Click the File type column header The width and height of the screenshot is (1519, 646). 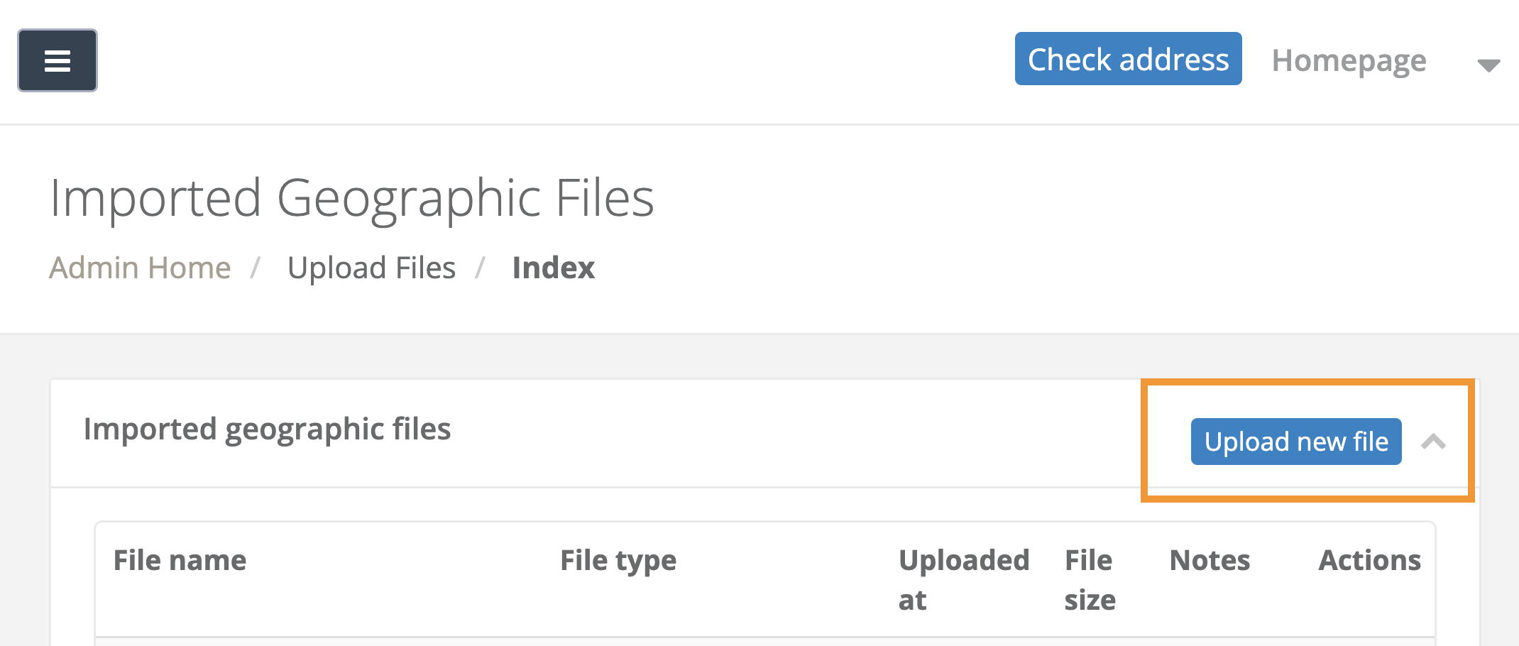click(618, 561)
